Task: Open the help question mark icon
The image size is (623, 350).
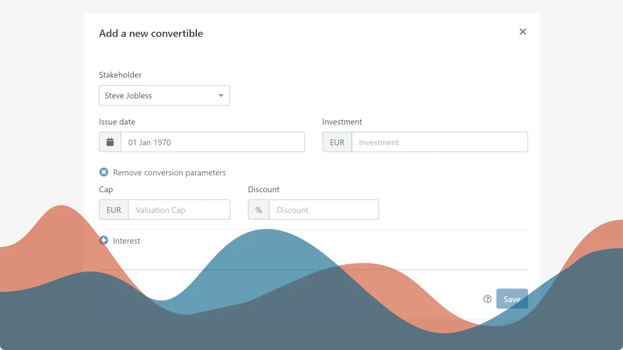Action: point(487,298)
